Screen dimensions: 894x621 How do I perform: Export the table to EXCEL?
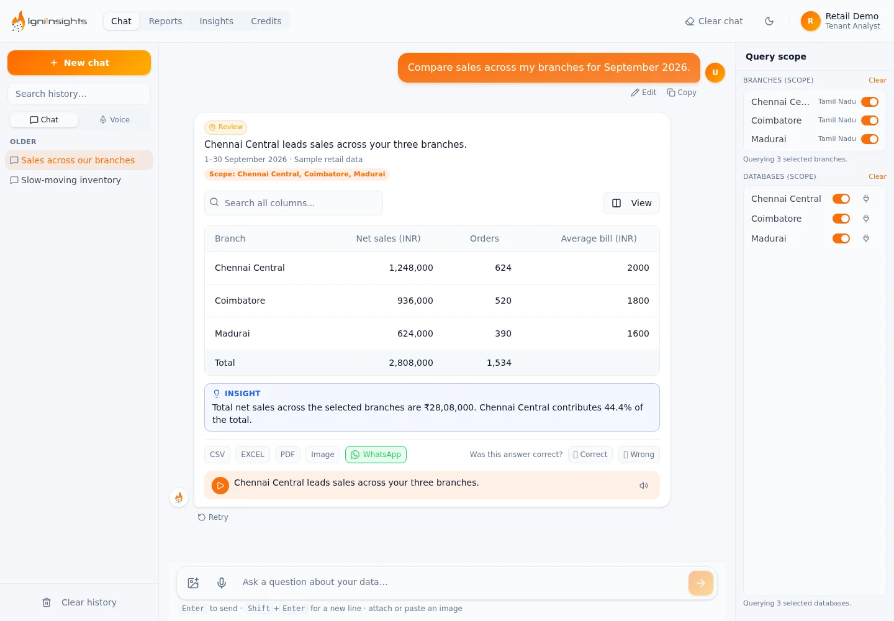253,455
